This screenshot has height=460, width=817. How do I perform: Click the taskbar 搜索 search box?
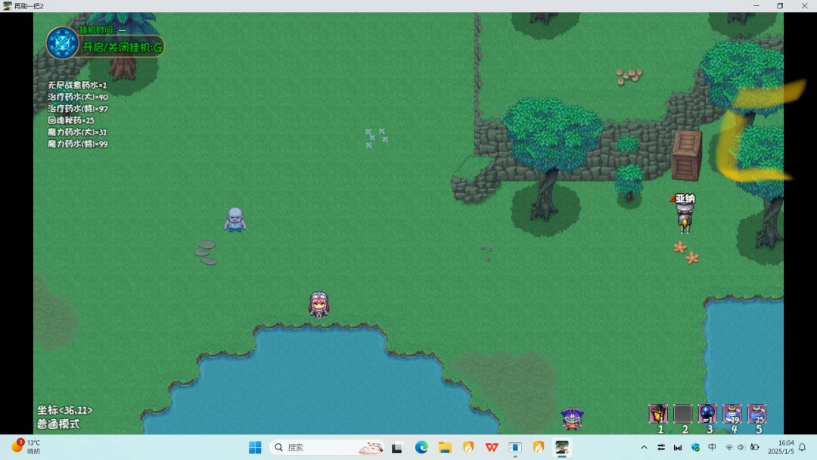point(328,447)
